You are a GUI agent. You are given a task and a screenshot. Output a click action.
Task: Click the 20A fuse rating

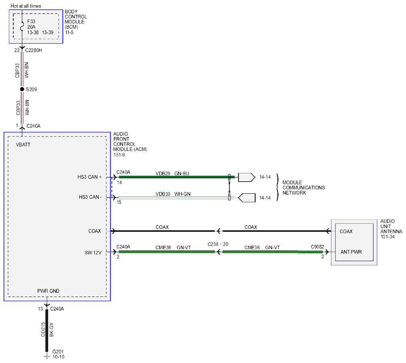[31, 27]
